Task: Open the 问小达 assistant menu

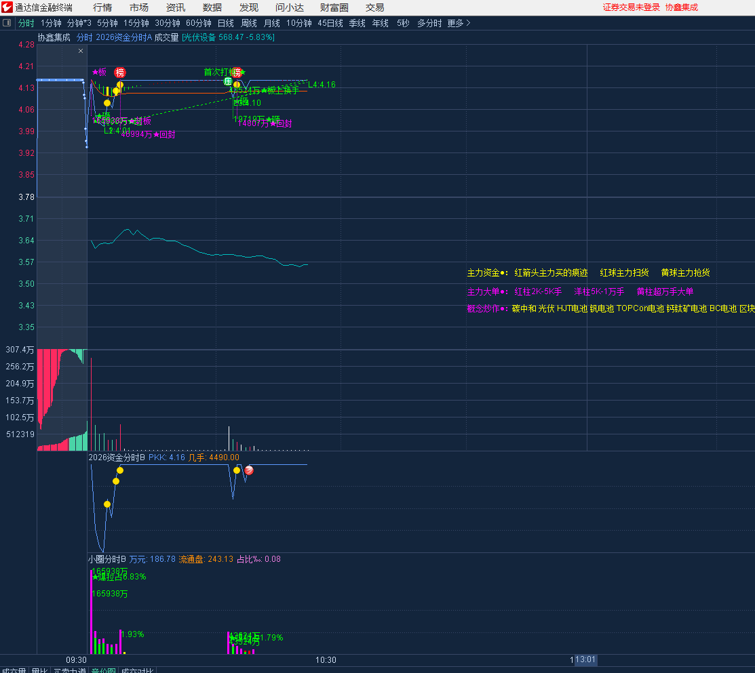Action: [x=290, y=7]
